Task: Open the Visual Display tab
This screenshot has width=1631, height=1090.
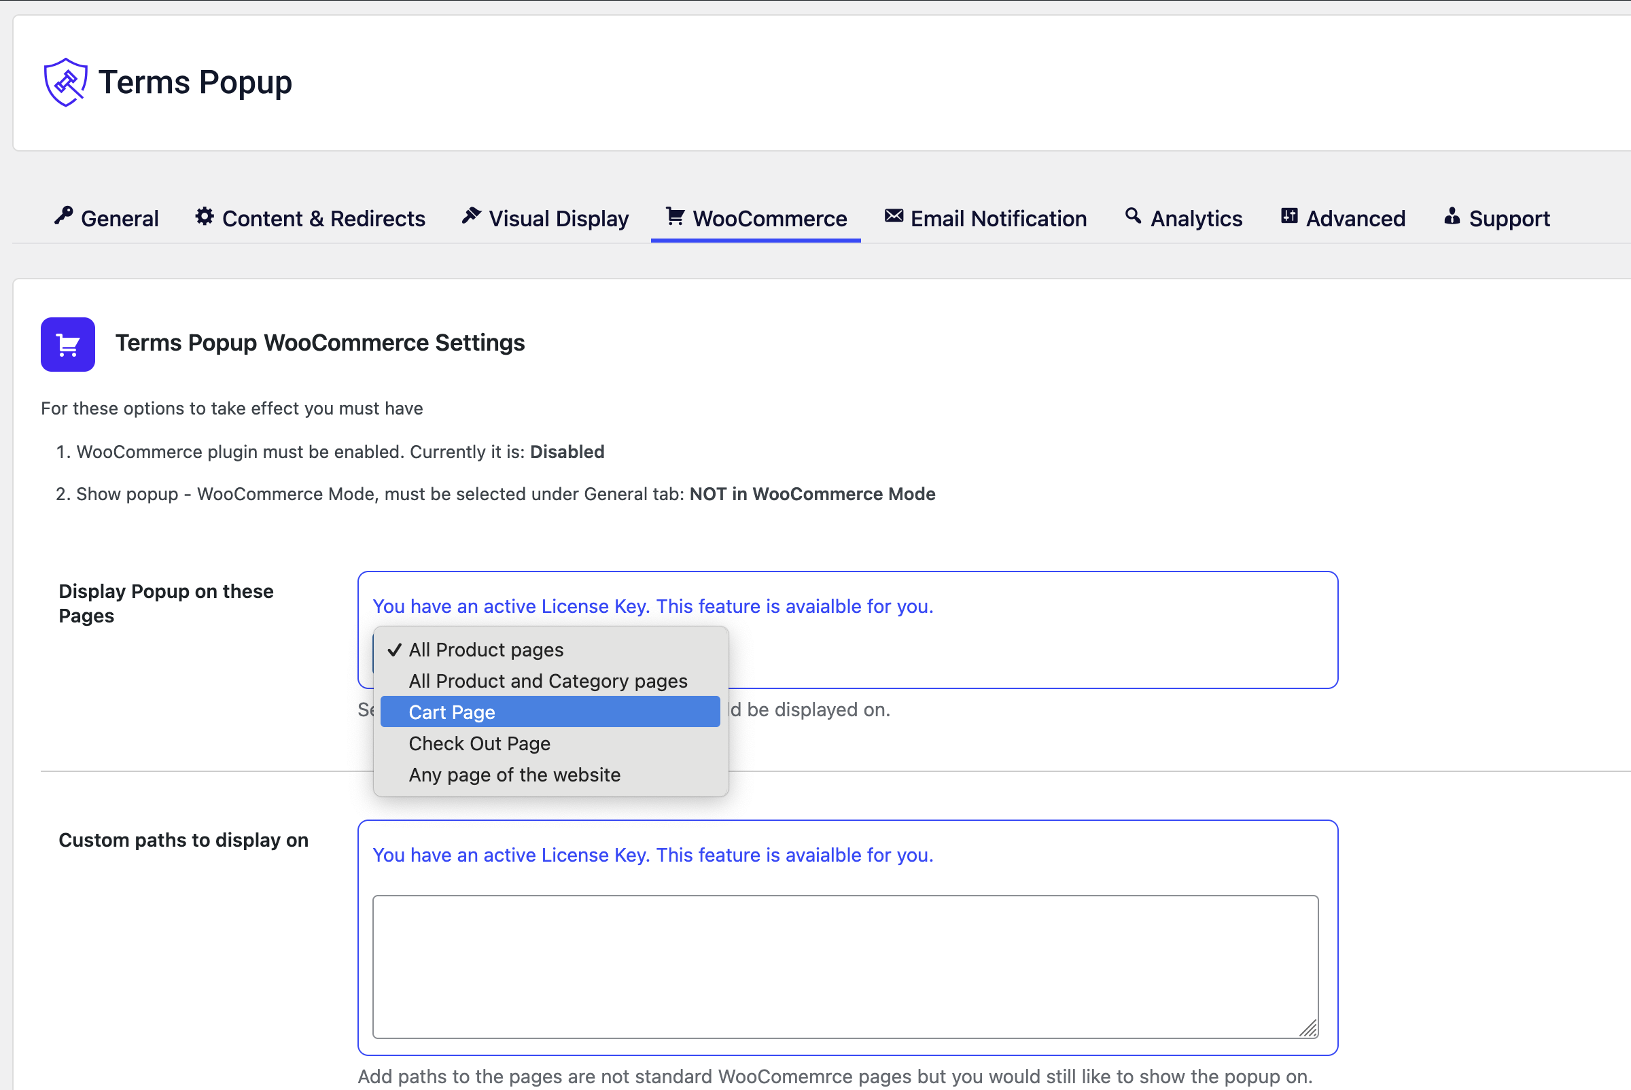Action: [x=558, y=219]
